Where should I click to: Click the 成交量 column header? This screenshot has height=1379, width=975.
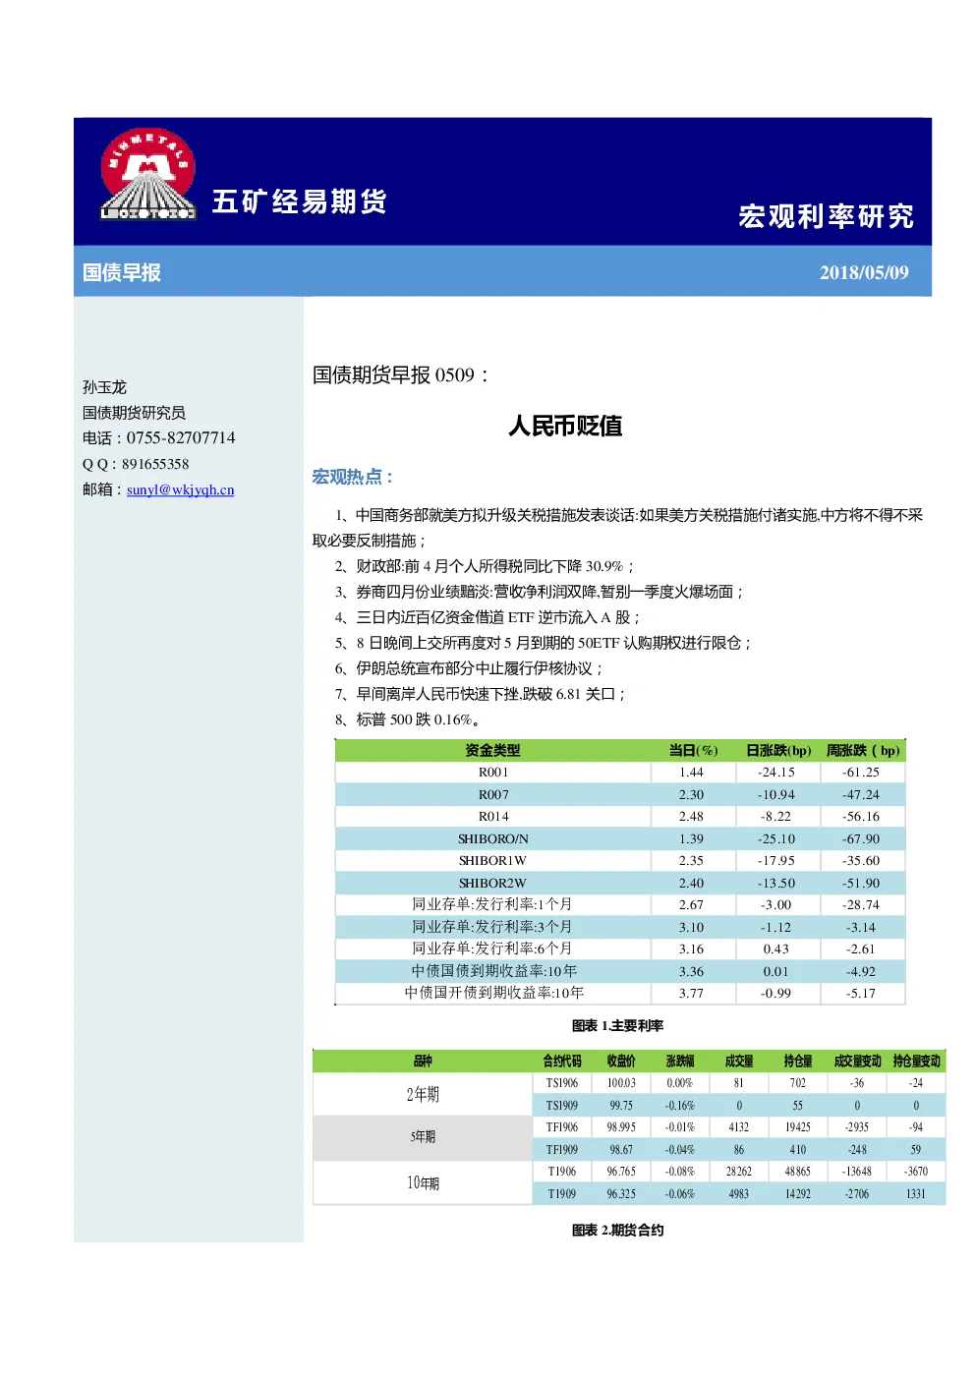[739, 1061]
